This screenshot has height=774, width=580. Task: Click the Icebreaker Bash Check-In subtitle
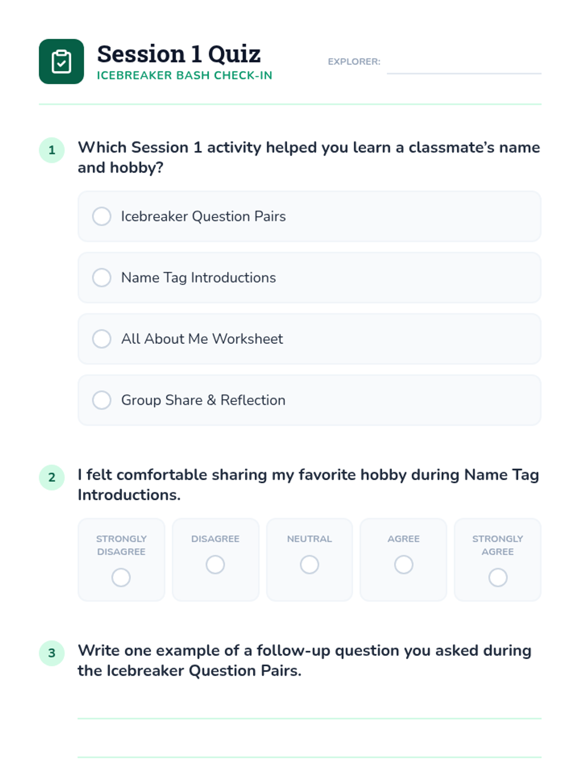[x=185, y=75]
